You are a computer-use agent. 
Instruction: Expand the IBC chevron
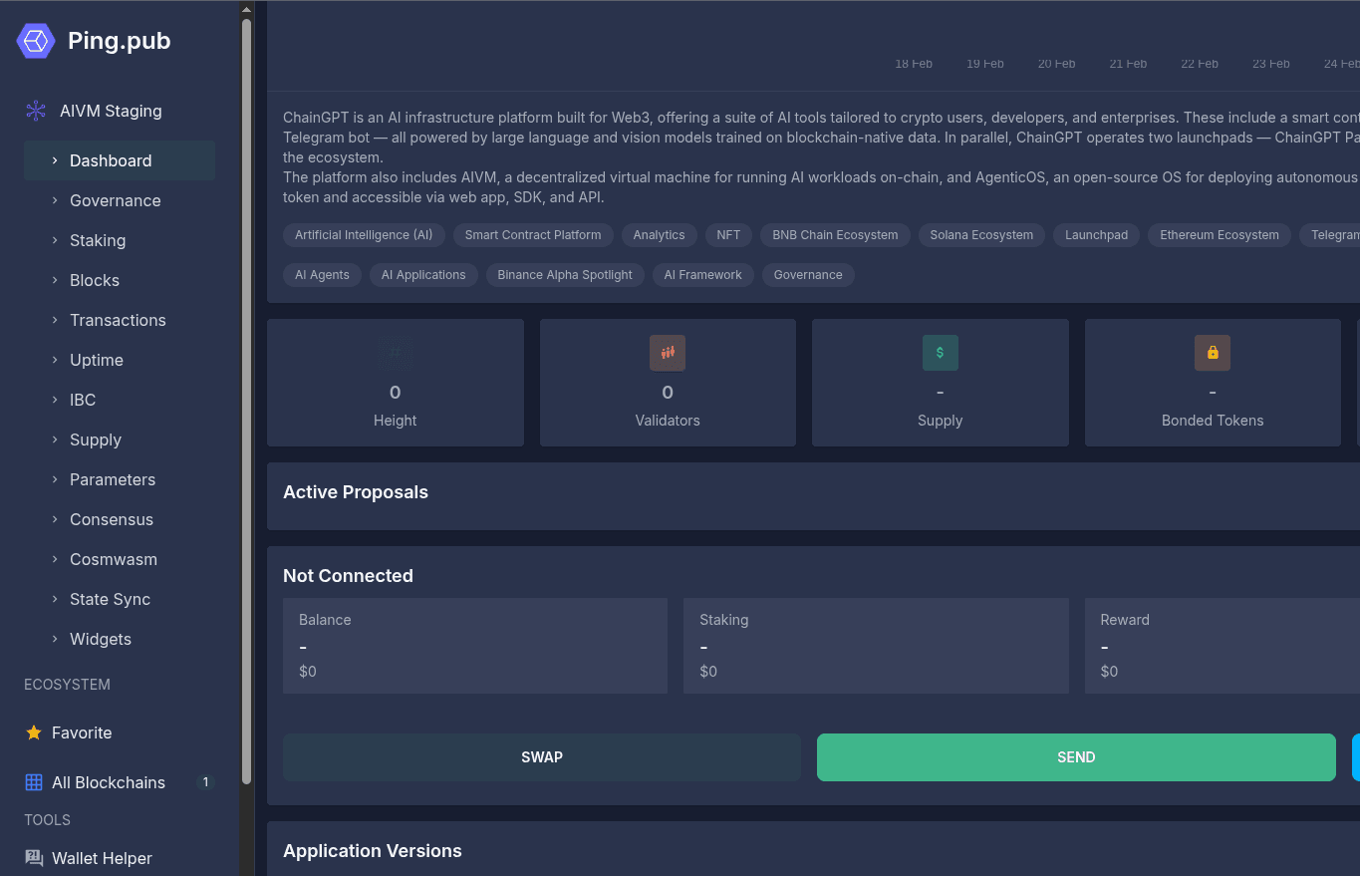tap(55, 400)
